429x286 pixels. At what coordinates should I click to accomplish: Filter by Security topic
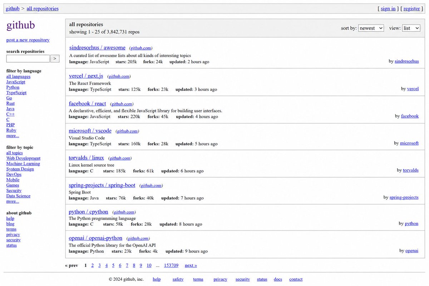[14, 191]
